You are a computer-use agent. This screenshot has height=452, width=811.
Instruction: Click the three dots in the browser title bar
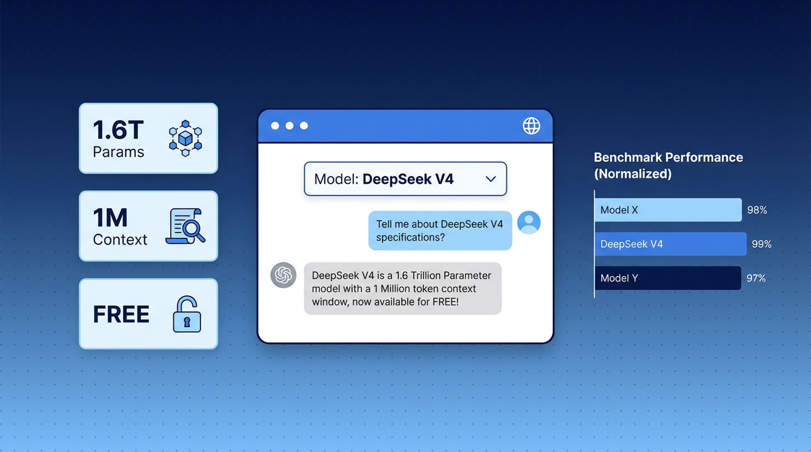(x=290, y=125)
